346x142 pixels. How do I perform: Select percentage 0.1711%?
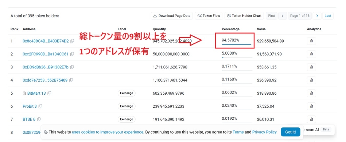pyautogui.click(x=229, y=66)
